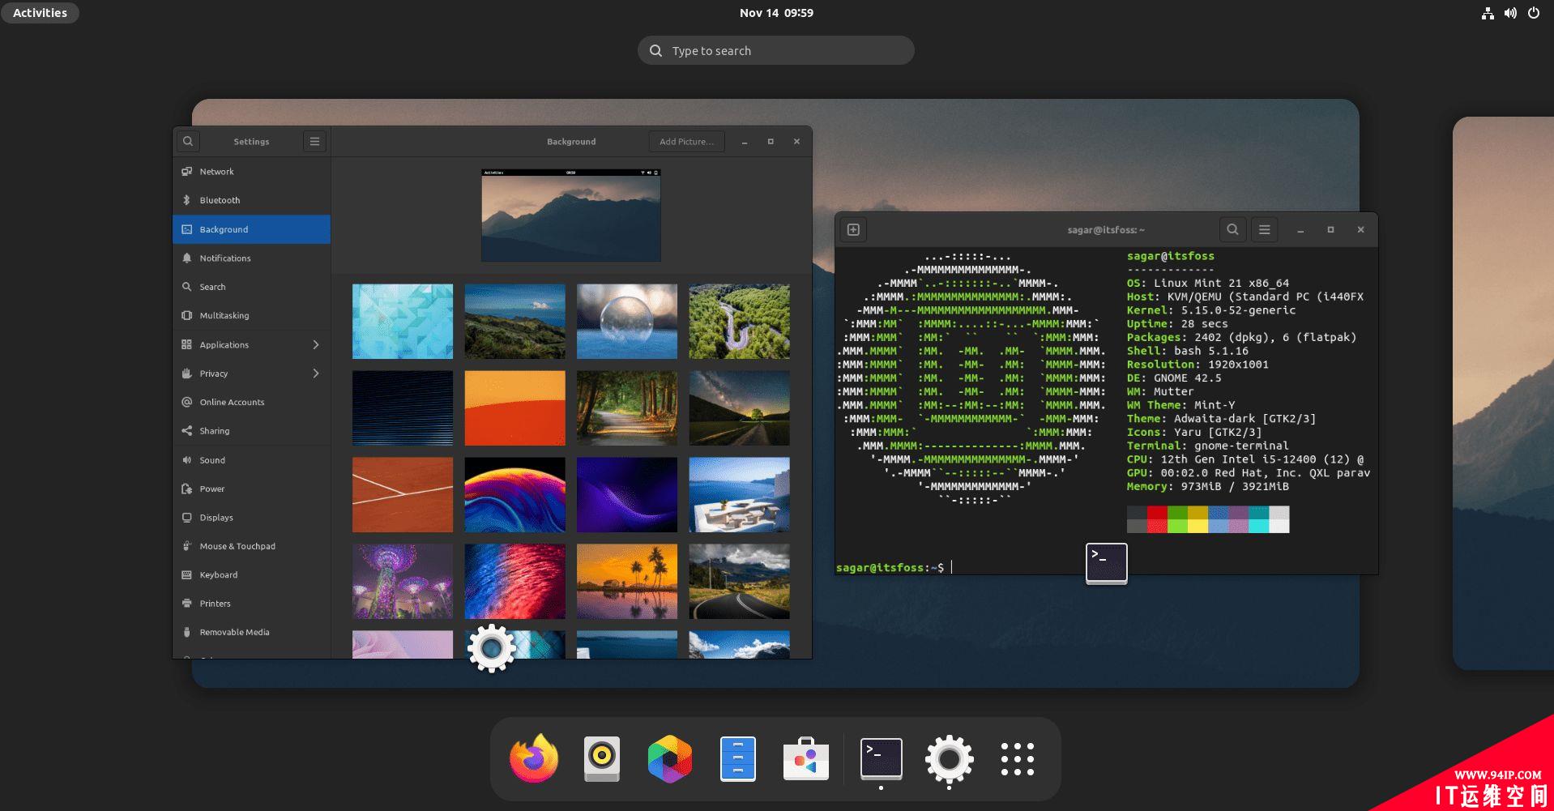Viewport: 1554px width, 811px height.
Task: Click the Settings sidebar search icon
Action: pyautogui.click(x=188, y=141)
